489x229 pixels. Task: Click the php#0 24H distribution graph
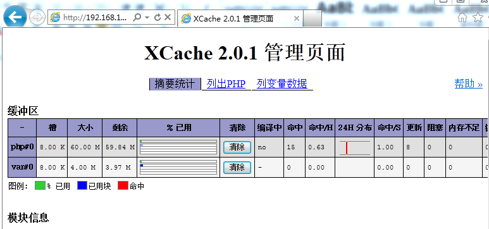pyautogui.click(x=355, y=147)
